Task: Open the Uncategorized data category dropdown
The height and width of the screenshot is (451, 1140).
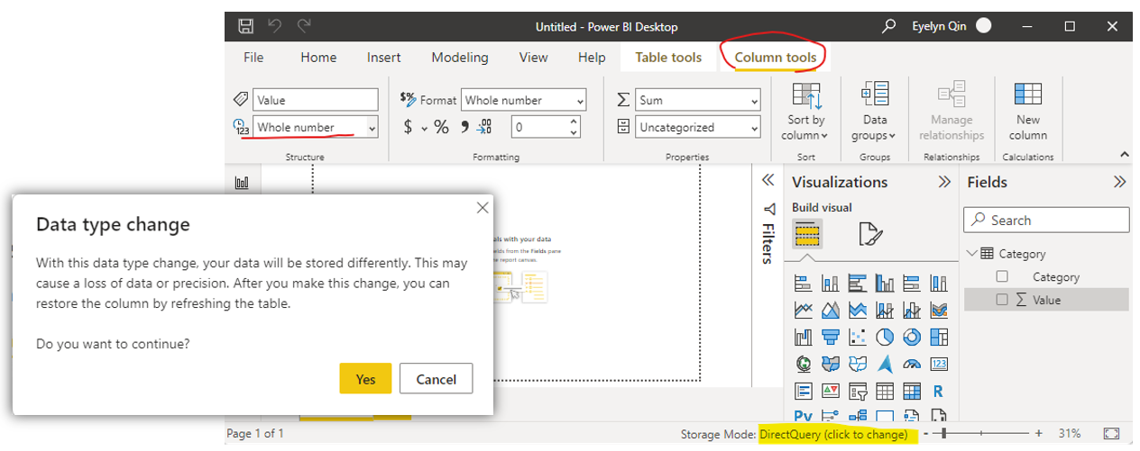Action: pos(698,128)
